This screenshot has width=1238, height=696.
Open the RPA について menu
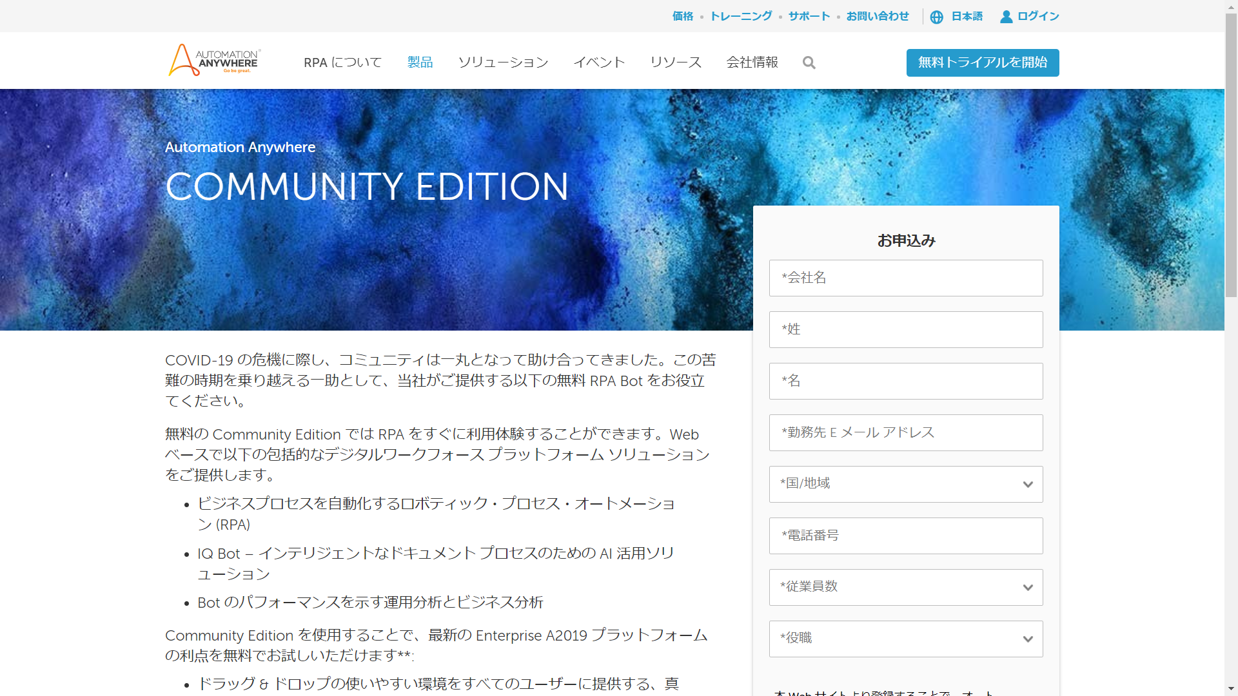[x=343, y=63]
